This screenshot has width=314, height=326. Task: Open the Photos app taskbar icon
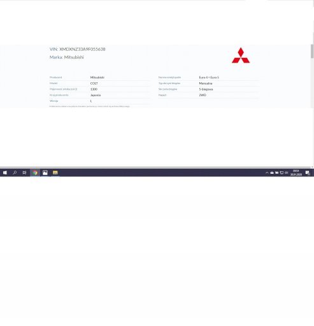point(45,173)
